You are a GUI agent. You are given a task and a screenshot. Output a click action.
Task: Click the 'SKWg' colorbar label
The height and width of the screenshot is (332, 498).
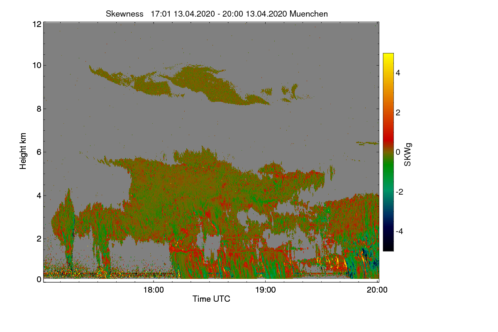click(408, 155)
